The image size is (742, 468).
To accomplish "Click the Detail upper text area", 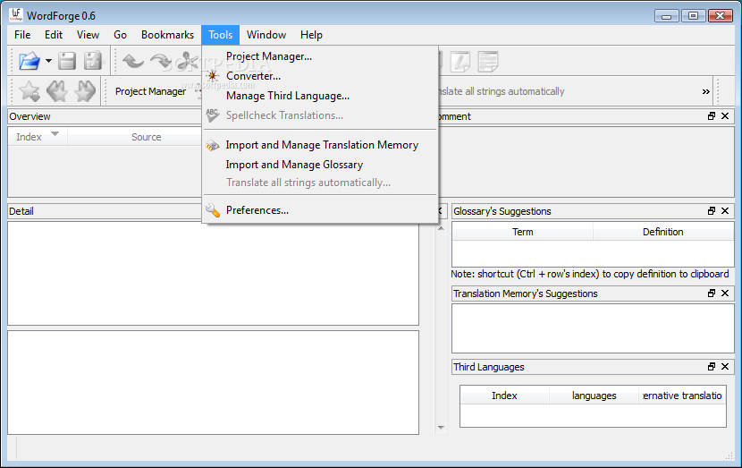I will point(213,273).
